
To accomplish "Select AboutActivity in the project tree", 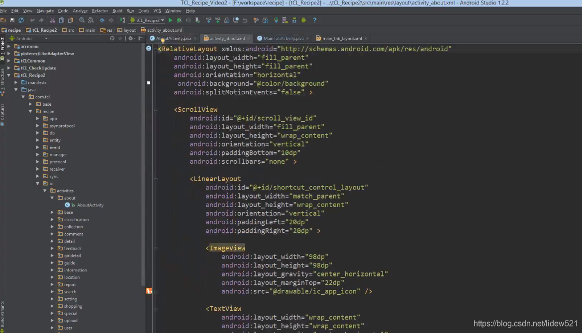I will [90, 205].
